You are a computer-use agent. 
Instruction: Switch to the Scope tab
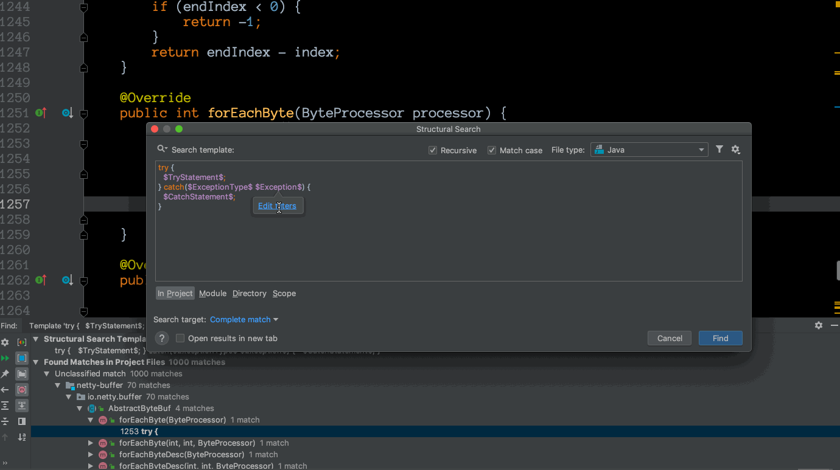pos(284,293)
